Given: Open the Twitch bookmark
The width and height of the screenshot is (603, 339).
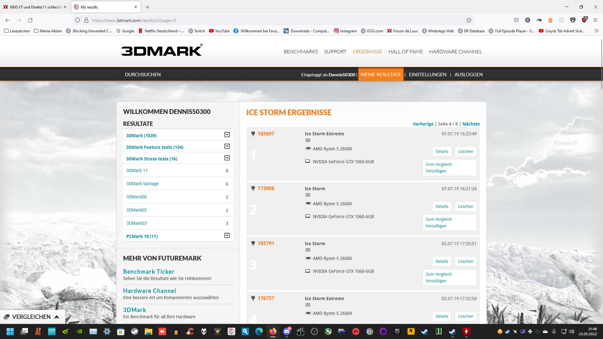Looking at the screenshot, I should 197,31.
